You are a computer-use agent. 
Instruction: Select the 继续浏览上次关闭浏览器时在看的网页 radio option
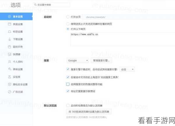point(68,24)
